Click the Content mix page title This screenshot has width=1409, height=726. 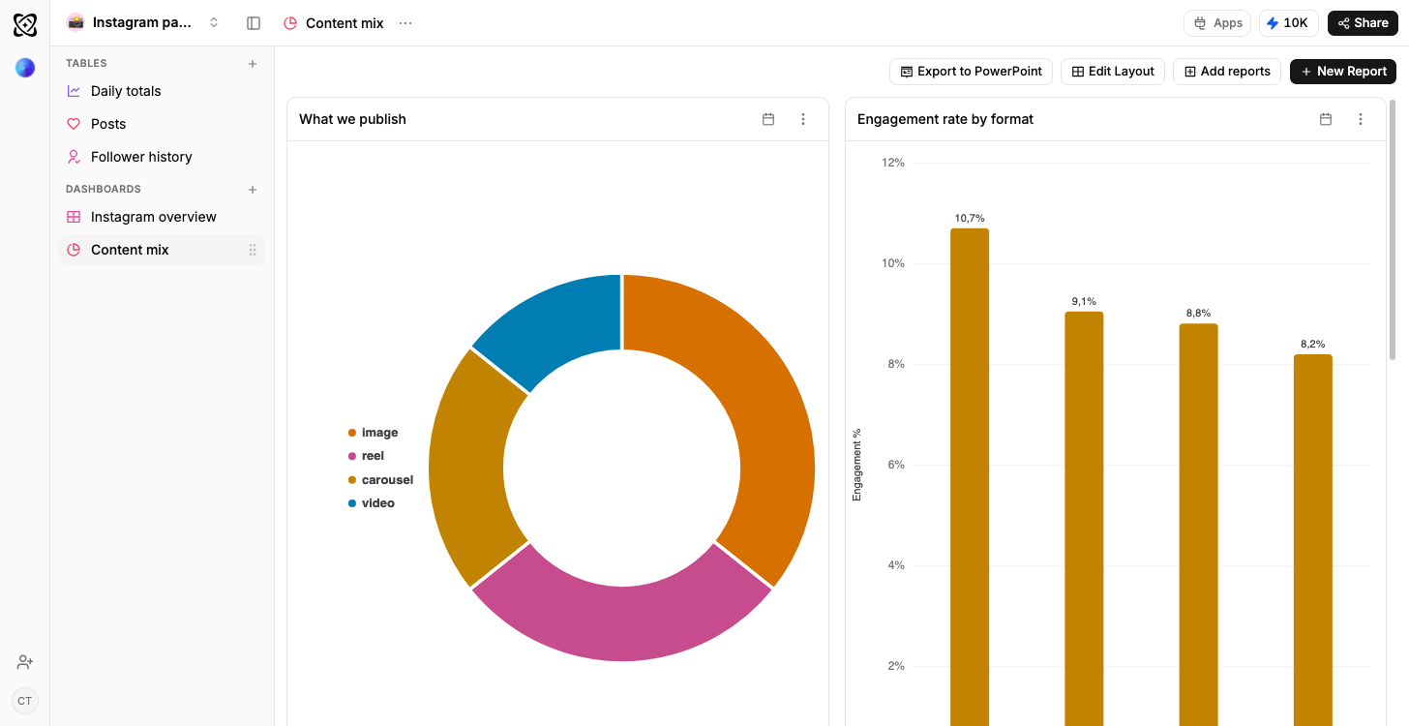[x=345, y=23]
